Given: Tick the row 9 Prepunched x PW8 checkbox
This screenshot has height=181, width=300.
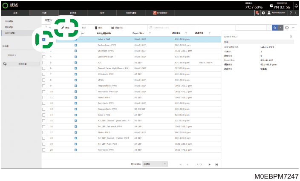Looking at the screenshot, I should tap(44, 86).
